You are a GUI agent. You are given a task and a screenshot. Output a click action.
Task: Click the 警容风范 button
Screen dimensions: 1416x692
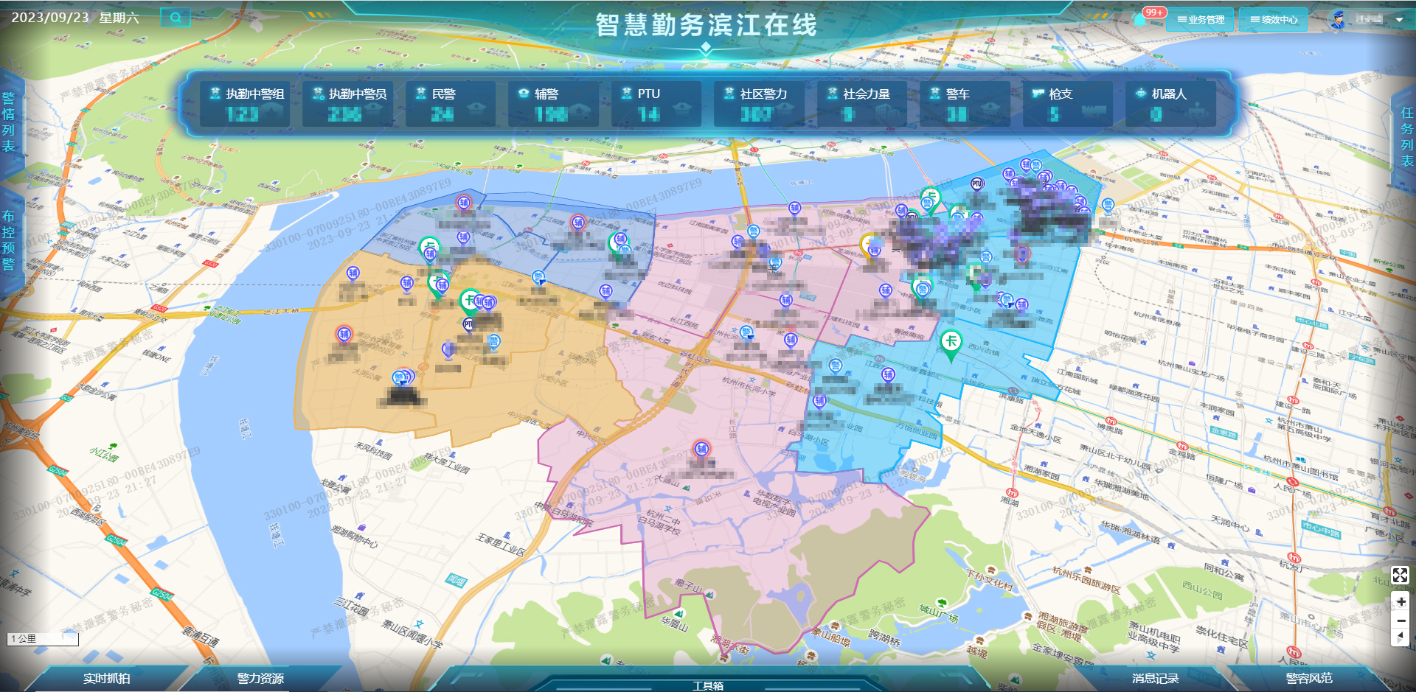tap(1308, 678)
